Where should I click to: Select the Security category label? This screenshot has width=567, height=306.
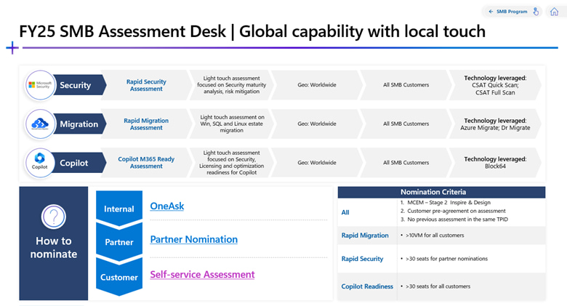point(75,85)
